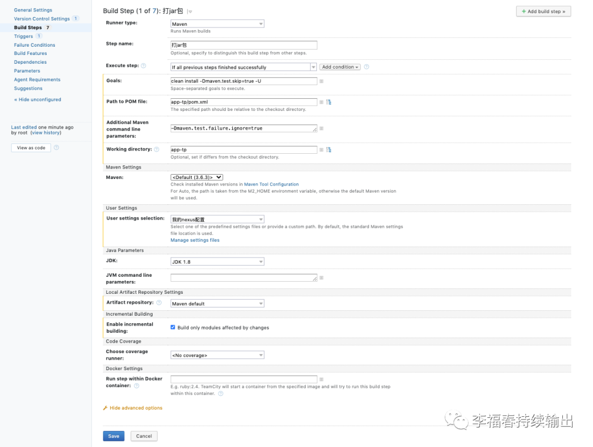The width and height of the screenshot is (593, 447).
Task: Open parameter insert icon beside Working directory field
Action: pos(321,150)
